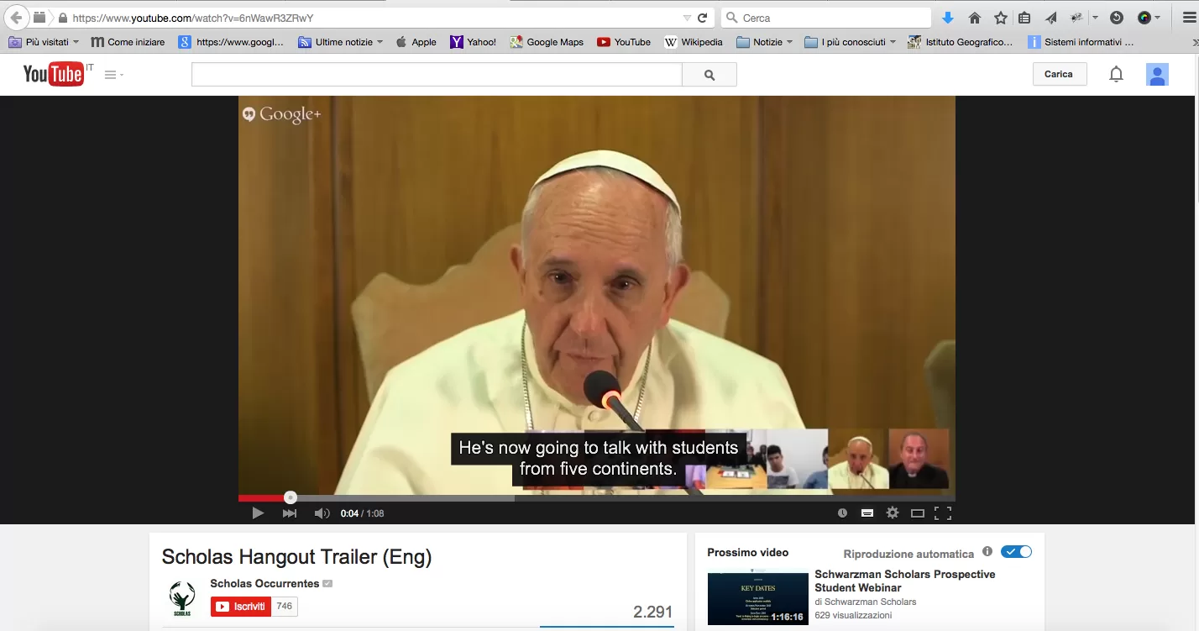Open the YouTube bookmark

click(624, 42)
